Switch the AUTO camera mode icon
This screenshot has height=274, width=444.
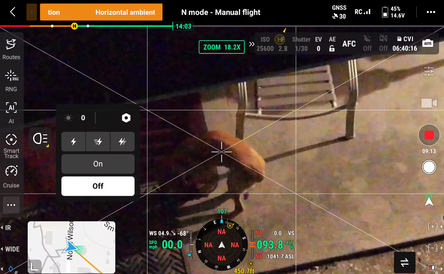(428, 43)
